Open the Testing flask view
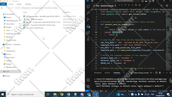The height and width of the screenshot is (97, 172). click(88, 39)
